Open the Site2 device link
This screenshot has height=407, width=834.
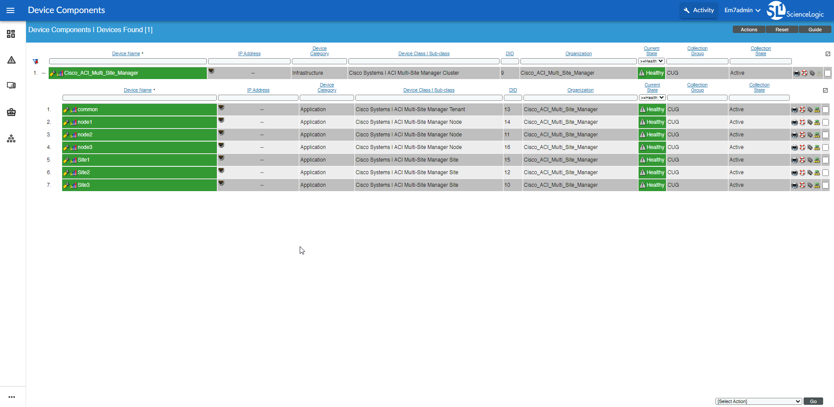84,172
